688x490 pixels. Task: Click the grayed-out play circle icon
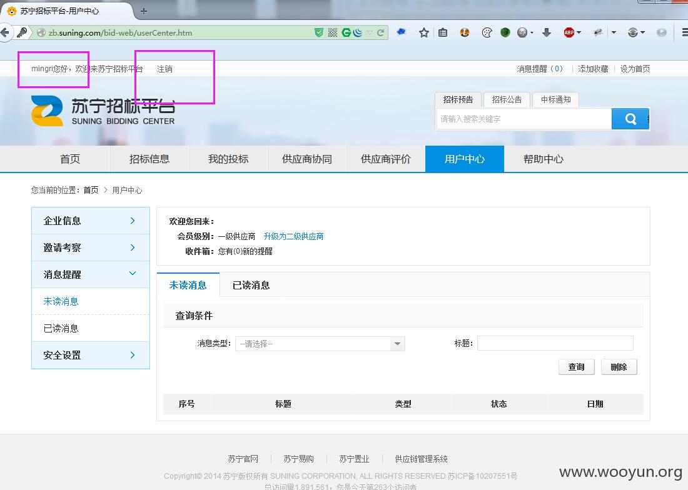click(x=662, y=32)
